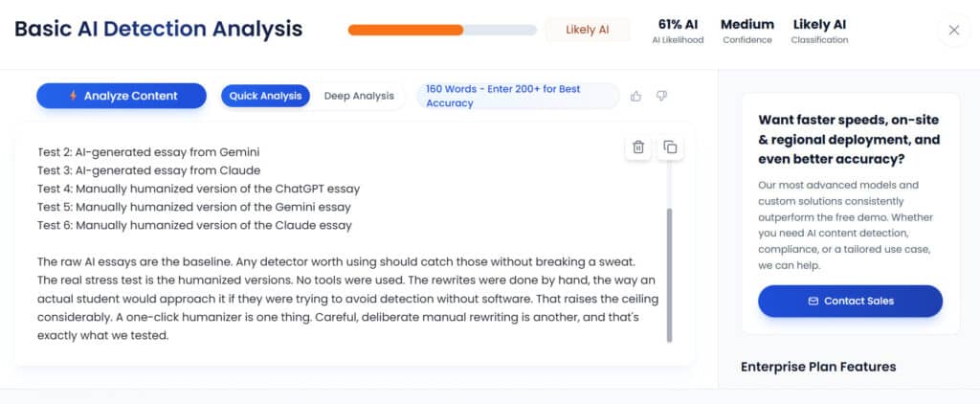The image size is (980, 404).
Task: Click the 160 Words count notice
Action: 517,96
